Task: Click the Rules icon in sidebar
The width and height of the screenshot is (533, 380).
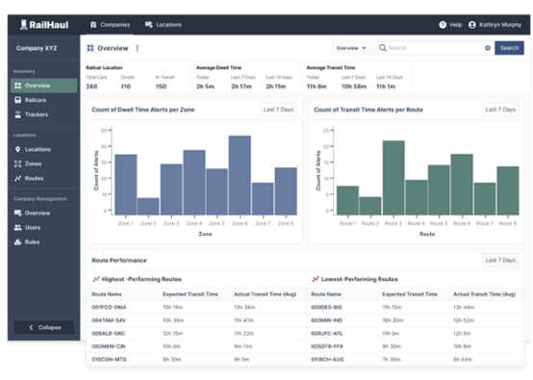Action: (17, 242)
